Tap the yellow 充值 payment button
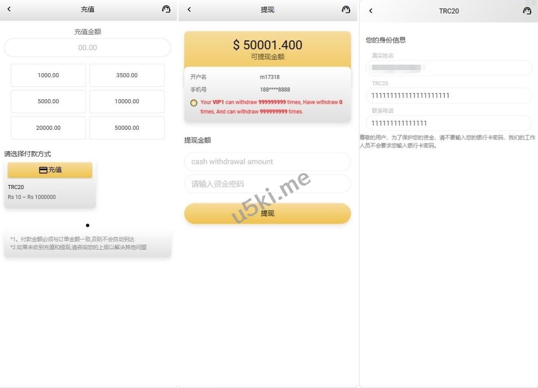538x388 pixels. pyautogui.click(x=50, y=170)
